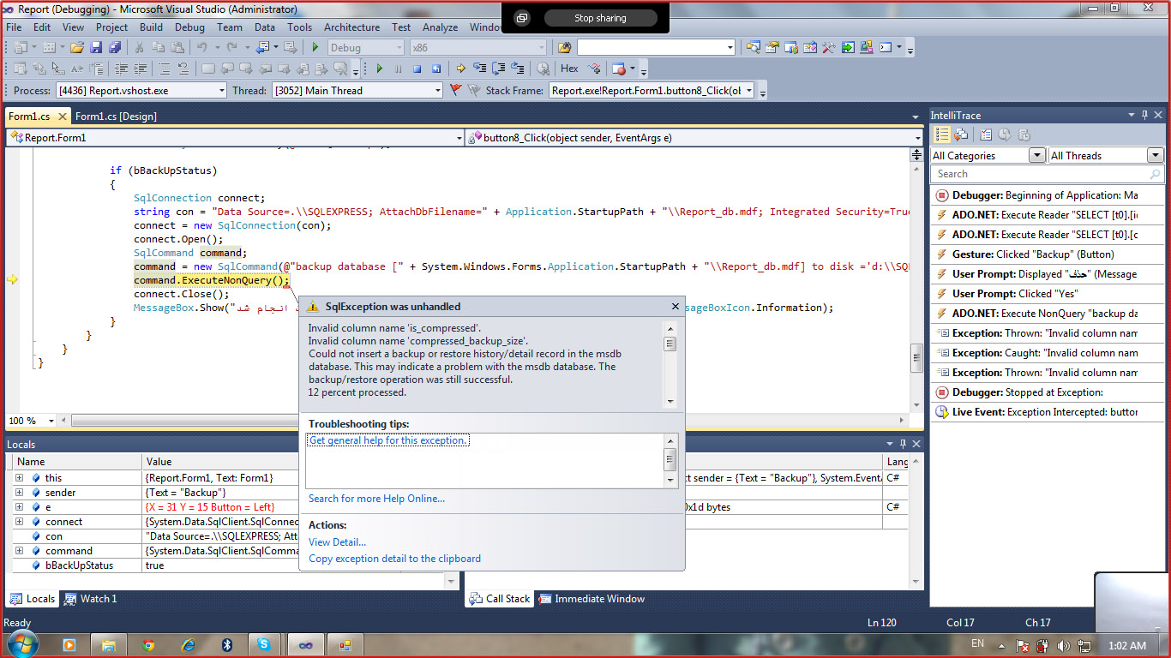
Task: Switch to the Form1.cs [Design] tab
Action: pos(116,116)
